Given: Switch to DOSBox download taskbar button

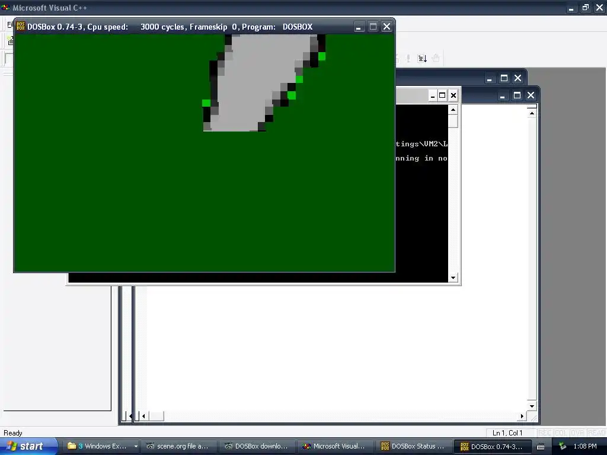Looking at the screenshot, I should pos(256,446).
